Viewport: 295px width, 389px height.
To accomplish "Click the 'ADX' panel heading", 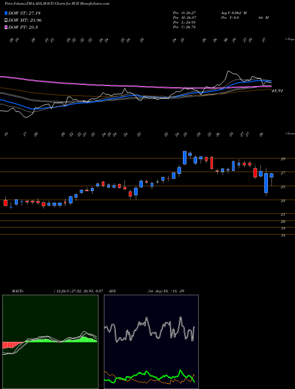I will pyautogui.click(x=113, y=291).
